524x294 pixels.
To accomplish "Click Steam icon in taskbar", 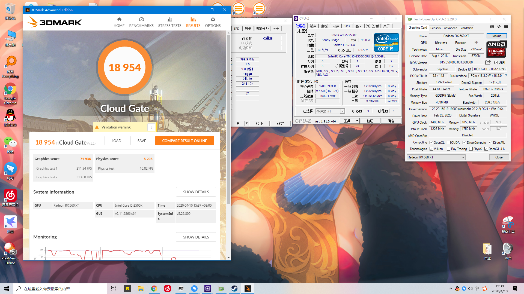I will click(x=234, y=289).
